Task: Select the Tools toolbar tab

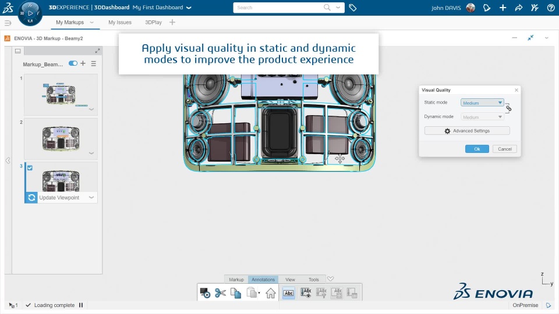Action: pos(314,280)
